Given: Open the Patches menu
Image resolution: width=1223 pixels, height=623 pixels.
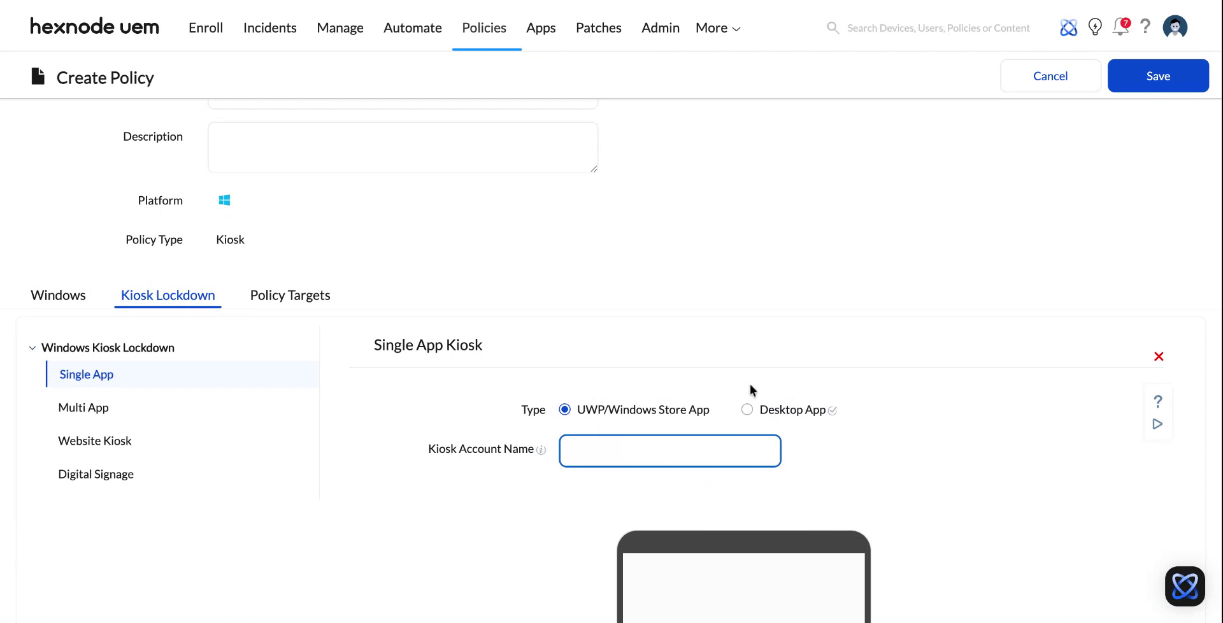Looking at the screenshot, I should point(598,27).
